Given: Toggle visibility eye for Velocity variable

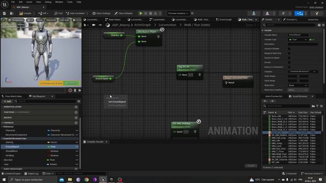Looking at the screenshot, I should click(77, 142).
